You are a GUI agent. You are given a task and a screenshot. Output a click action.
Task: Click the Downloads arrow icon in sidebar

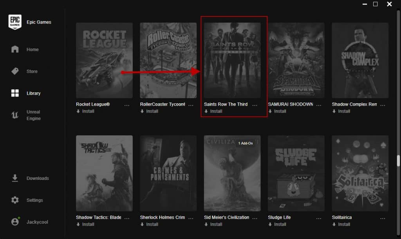click(15, 178)
